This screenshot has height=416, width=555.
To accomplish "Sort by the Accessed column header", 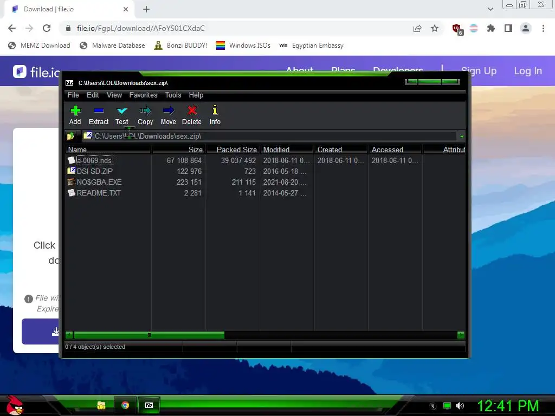I will 395,149.
